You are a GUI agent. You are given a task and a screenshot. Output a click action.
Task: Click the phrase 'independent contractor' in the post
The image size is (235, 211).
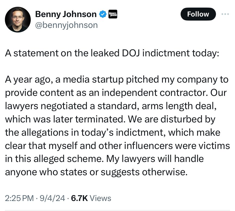coord(155,93)
